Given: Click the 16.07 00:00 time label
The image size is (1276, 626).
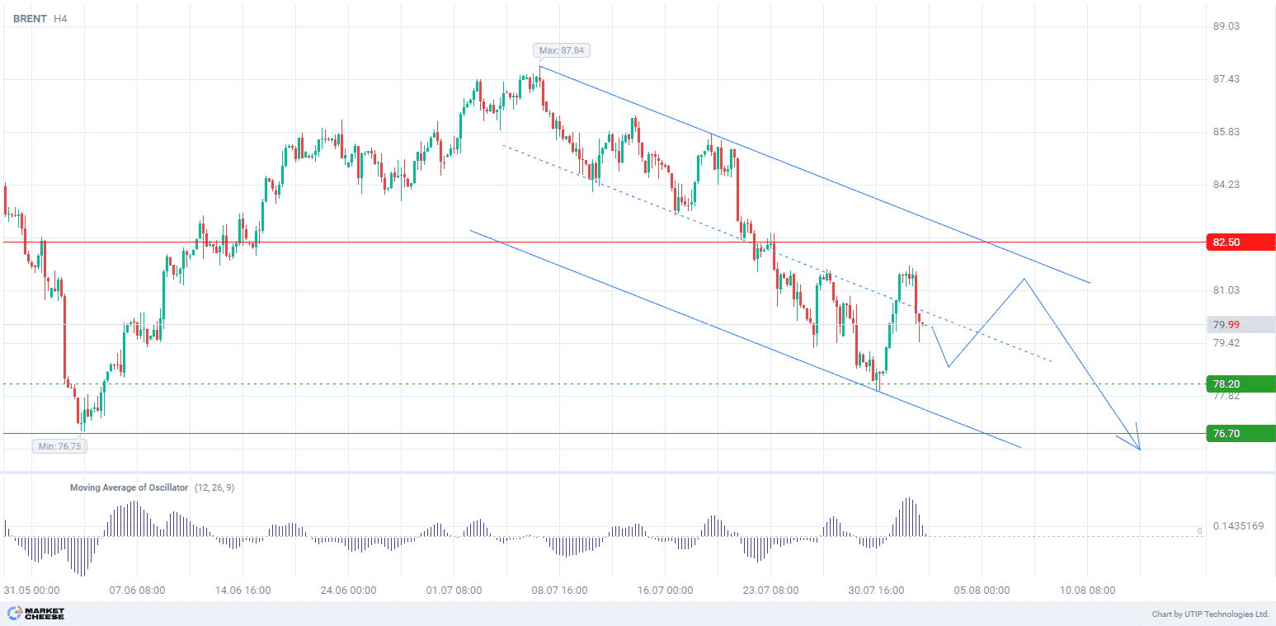Looking at the screenshot, I should 665,591.
